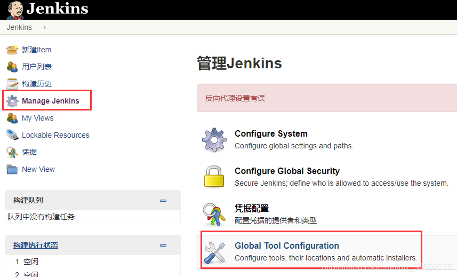The width and height of the screenshot is (457, 277).
Task: Open the 新建Item link
Action: (x=36, y=50)
